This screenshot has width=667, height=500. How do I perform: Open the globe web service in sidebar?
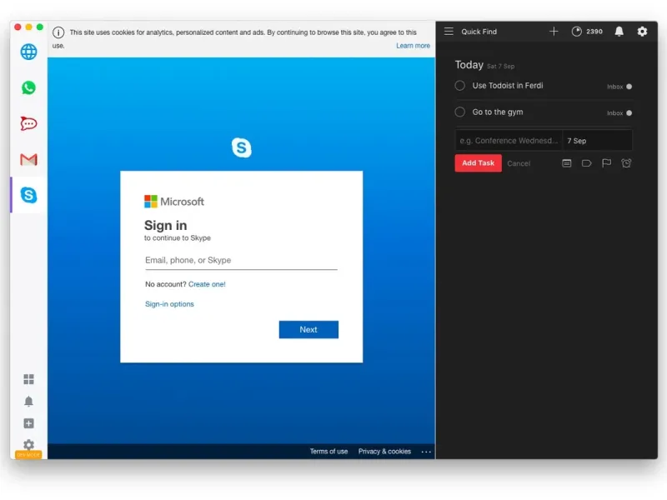[x=28, y=52]
